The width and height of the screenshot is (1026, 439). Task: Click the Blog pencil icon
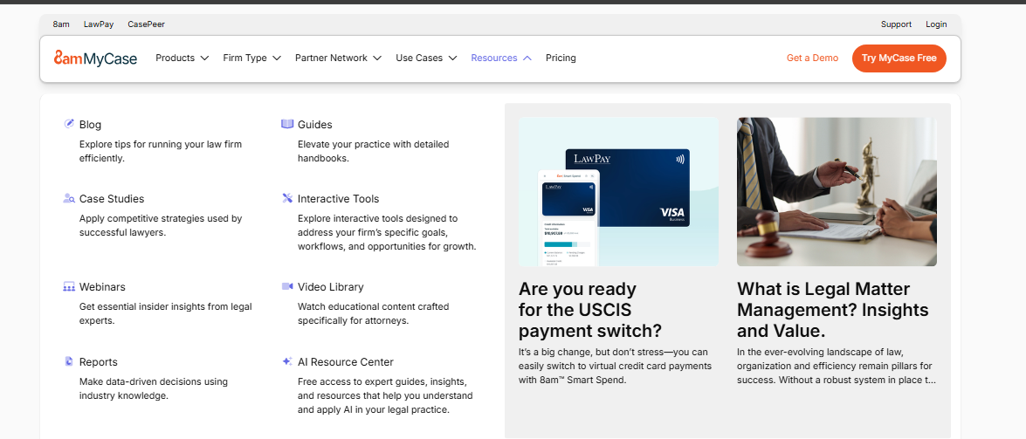pyautogui.click(x=69, y=124)
